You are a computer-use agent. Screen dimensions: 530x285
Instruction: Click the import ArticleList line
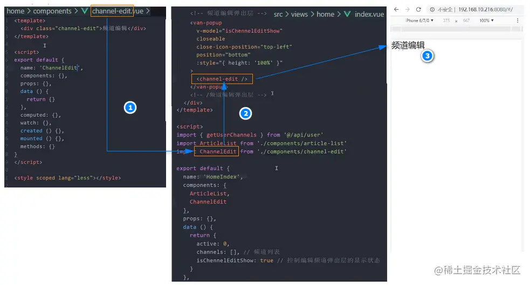[261, 143]
